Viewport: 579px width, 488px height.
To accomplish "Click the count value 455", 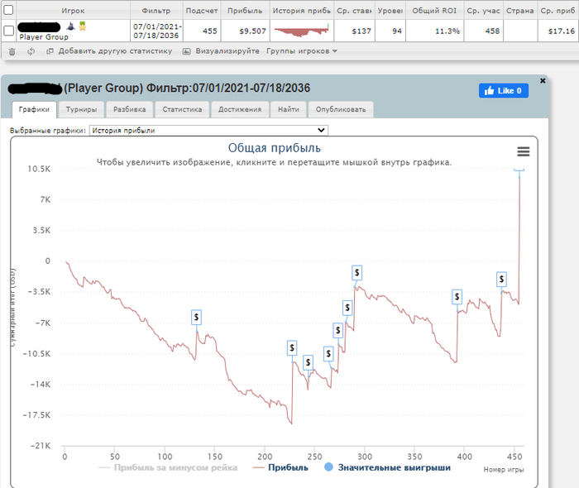I will 210,31.
